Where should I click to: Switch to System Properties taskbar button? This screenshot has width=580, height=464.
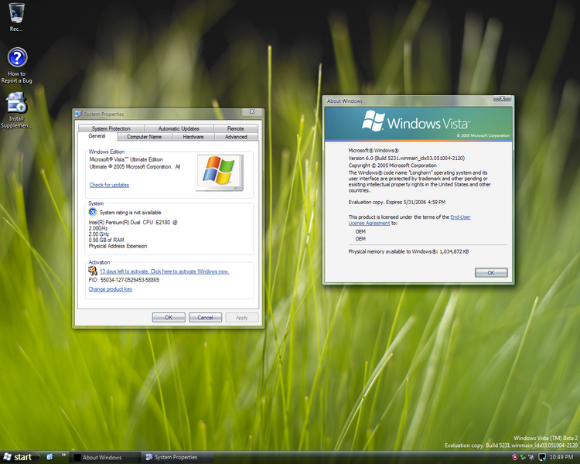(177, 457)
